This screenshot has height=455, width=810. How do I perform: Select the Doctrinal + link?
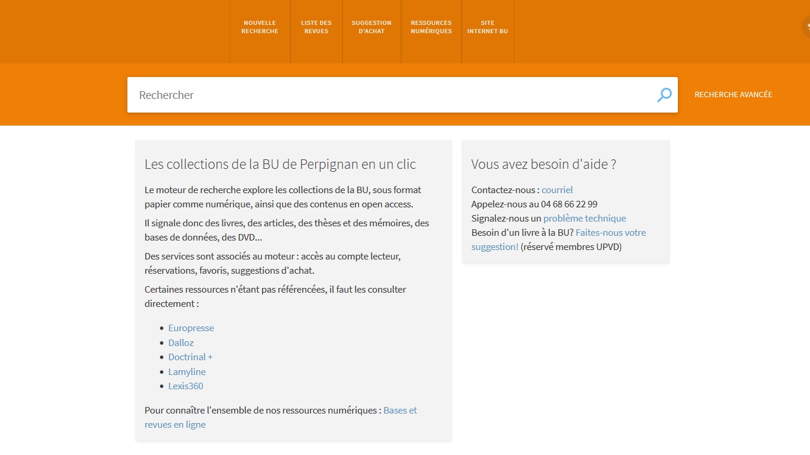point(190,357)
